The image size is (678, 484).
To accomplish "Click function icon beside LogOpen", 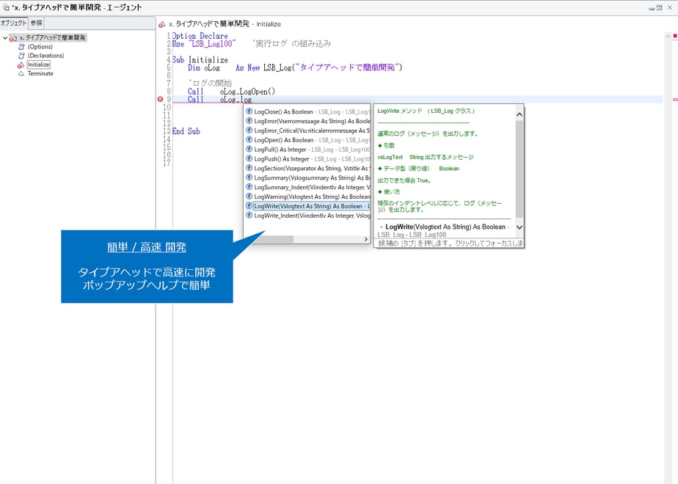I will [249, 139].
